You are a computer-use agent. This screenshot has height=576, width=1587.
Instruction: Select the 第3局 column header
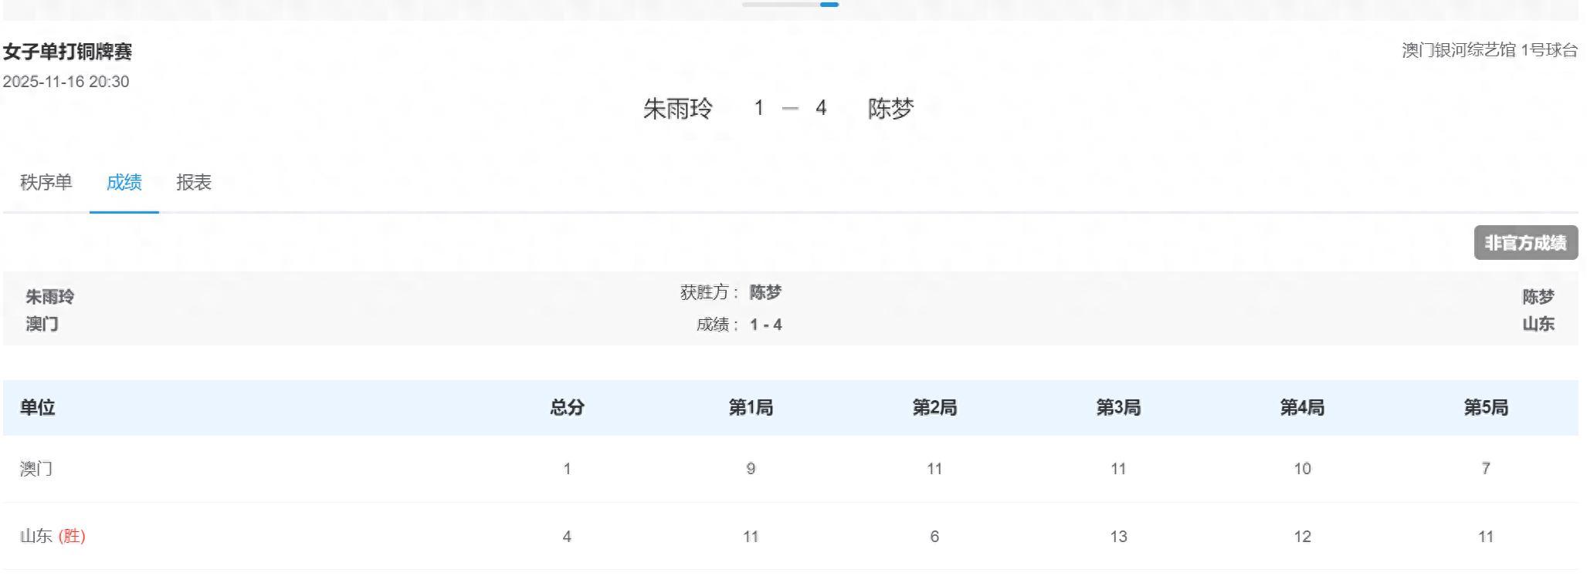click(x=1118, y=407)
